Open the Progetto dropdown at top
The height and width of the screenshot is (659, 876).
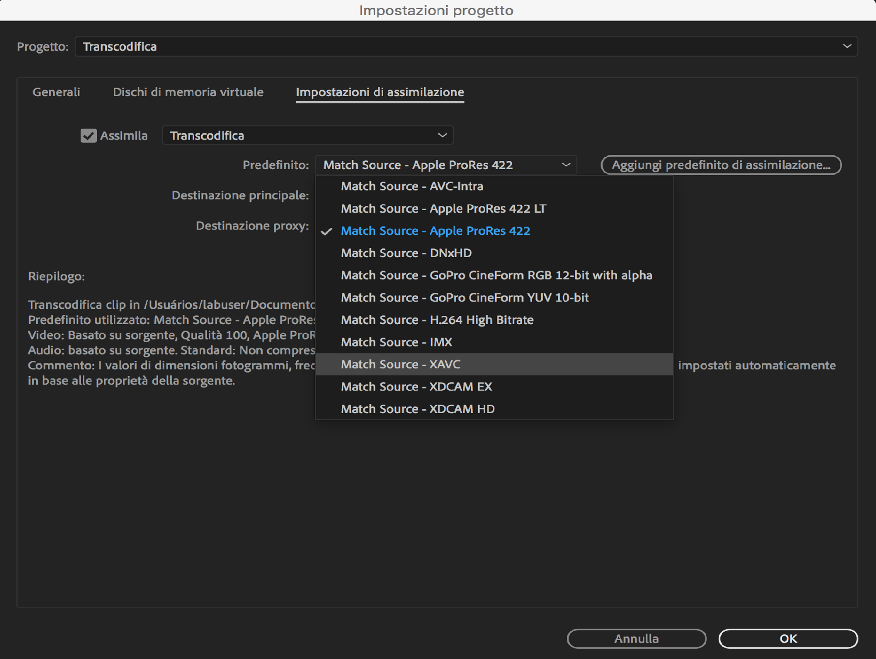pyautogui.click(x=466, y=46)
